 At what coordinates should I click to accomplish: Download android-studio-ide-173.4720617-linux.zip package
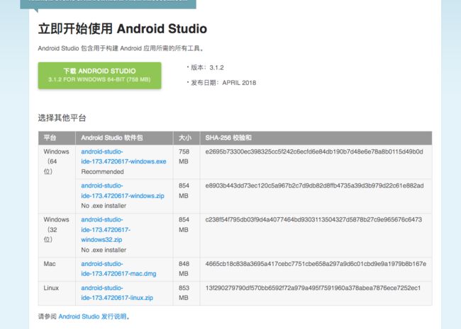tap(117, 293)
